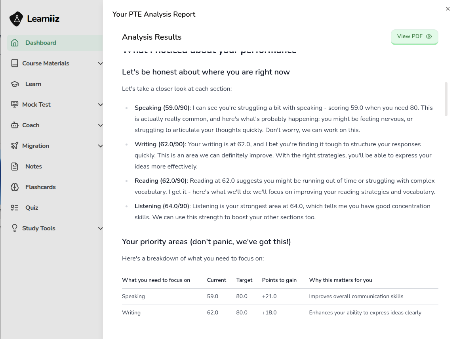Viewport: 457px width, 339px height.
Task: Open Learn via the graduation cap icon
Action: coord(14,84)
